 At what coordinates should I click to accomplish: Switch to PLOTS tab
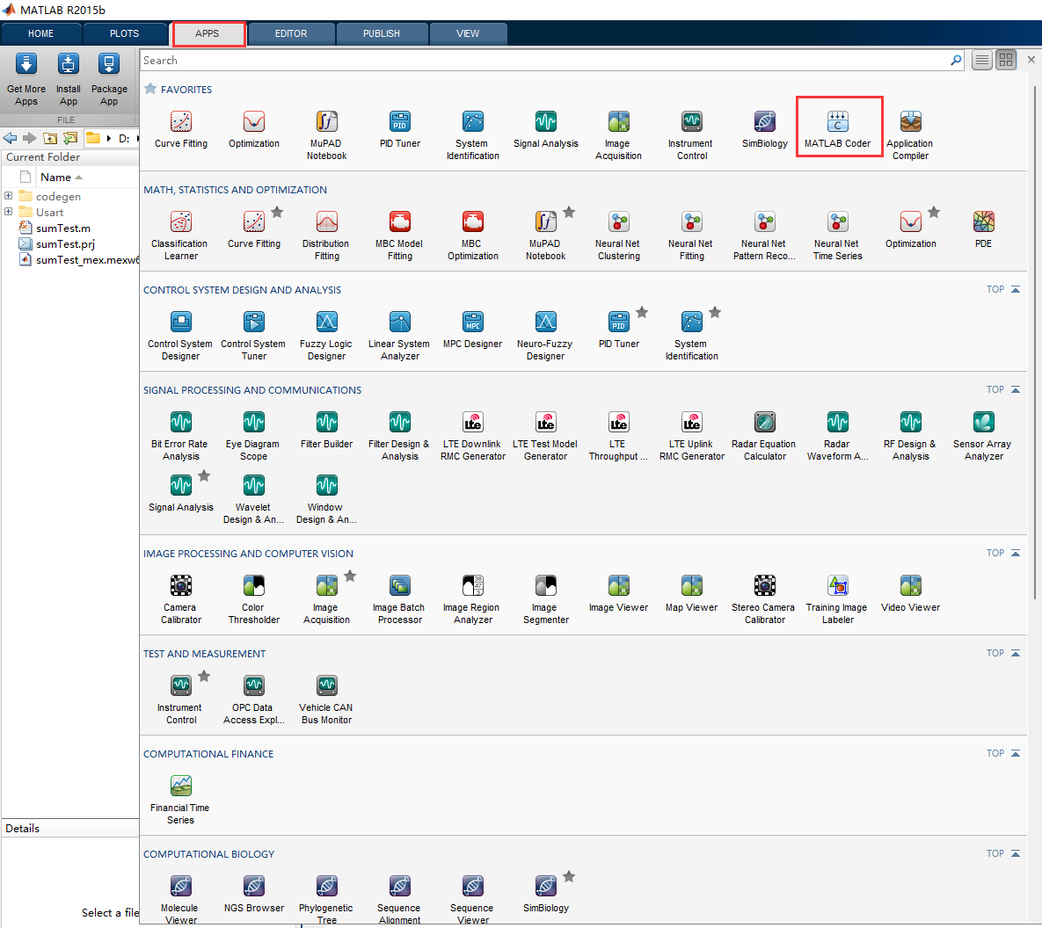click(x=124, y=33)
